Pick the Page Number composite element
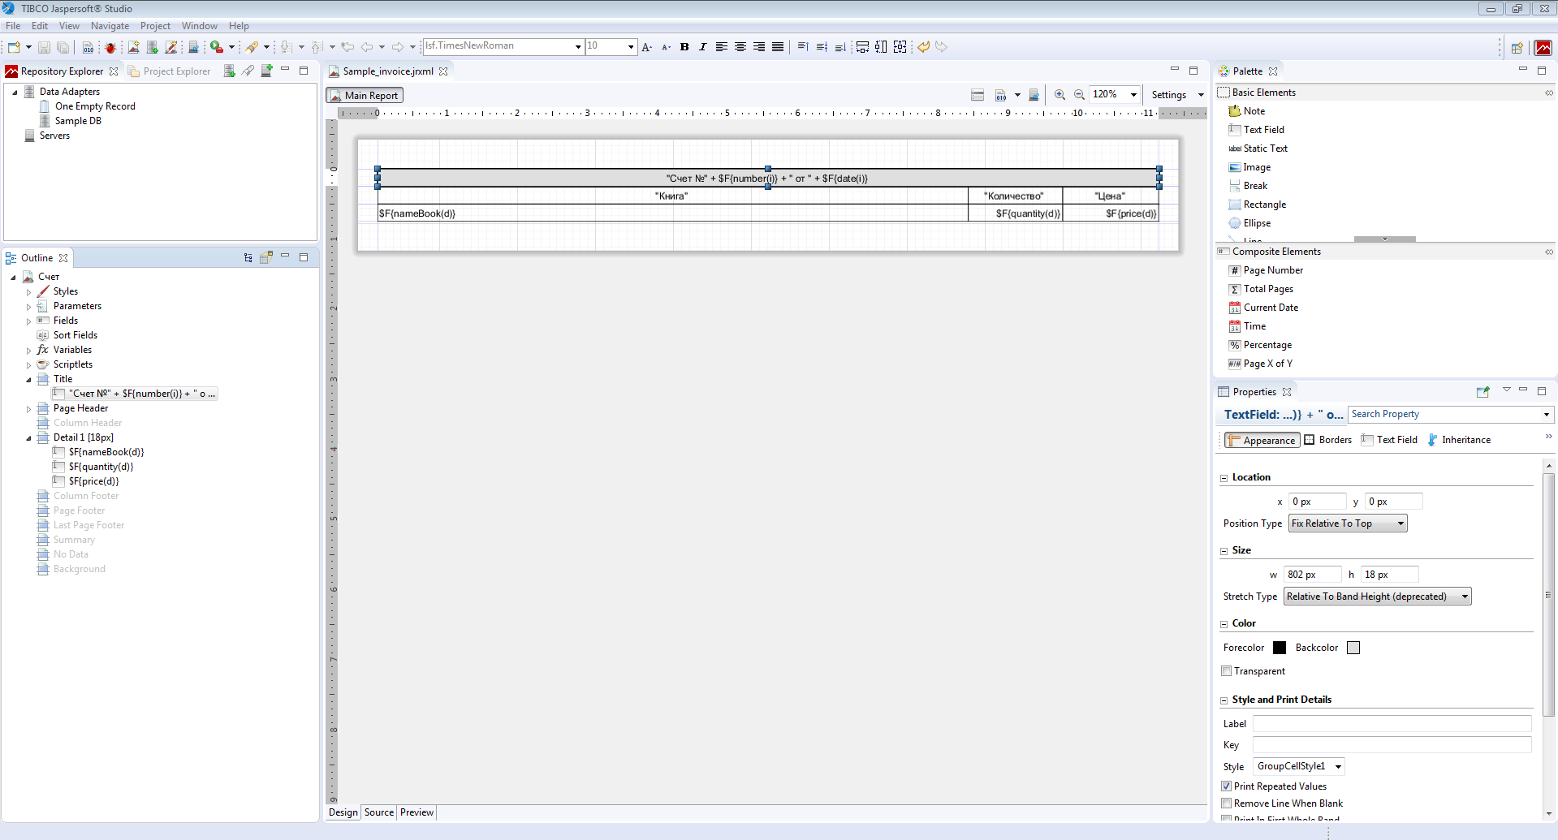This screenshot has height=840, width=1558. pos(1272,270)
